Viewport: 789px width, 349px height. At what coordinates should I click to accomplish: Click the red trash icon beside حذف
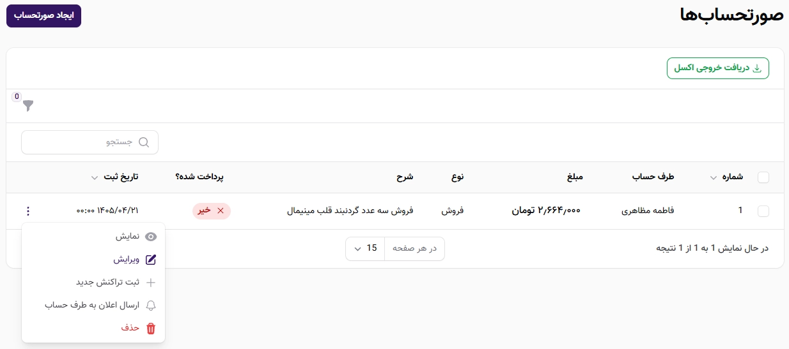[x=151, y=329]
